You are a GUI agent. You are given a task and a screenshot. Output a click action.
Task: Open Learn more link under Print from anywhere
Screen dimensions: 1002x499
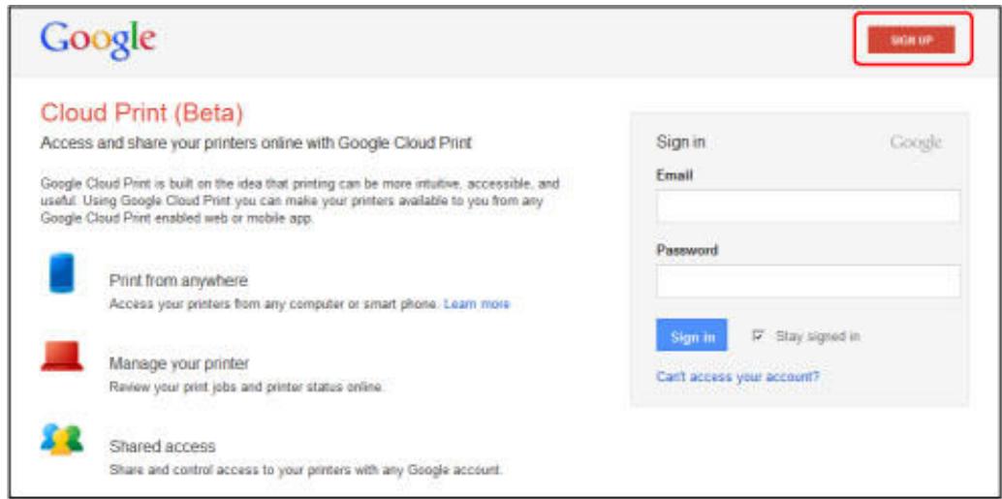pyautogui.click(x=477, y=304)
